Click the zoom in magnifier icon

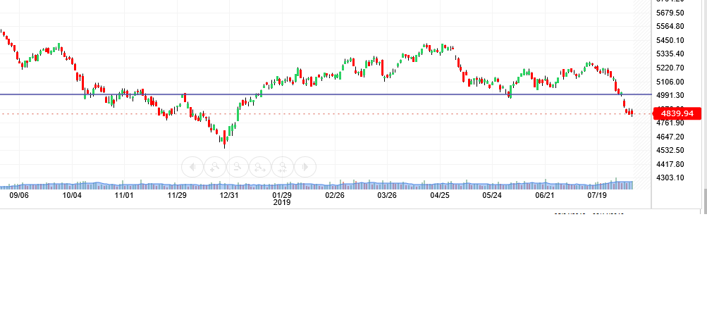[215, 167]
